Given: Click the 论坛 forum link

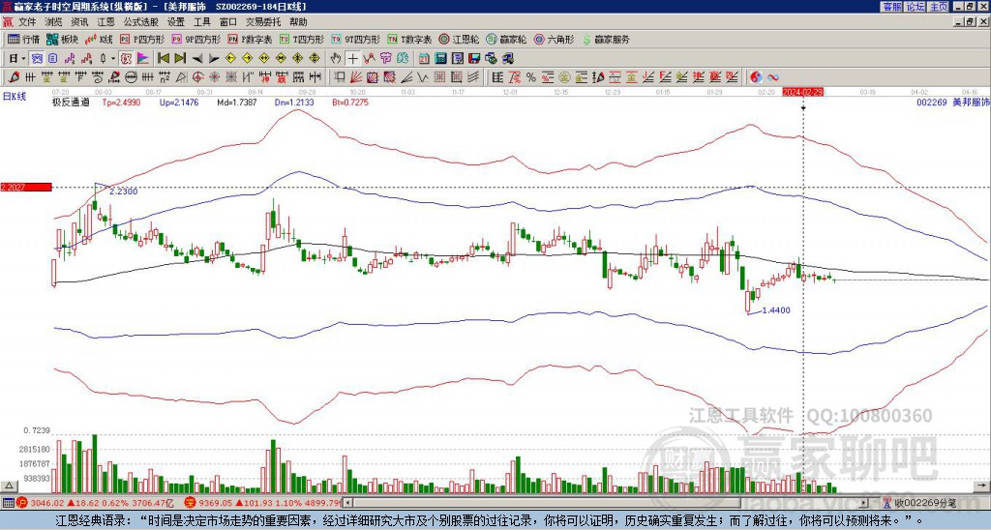Looking at the screenshot, I should pos(916,6).
